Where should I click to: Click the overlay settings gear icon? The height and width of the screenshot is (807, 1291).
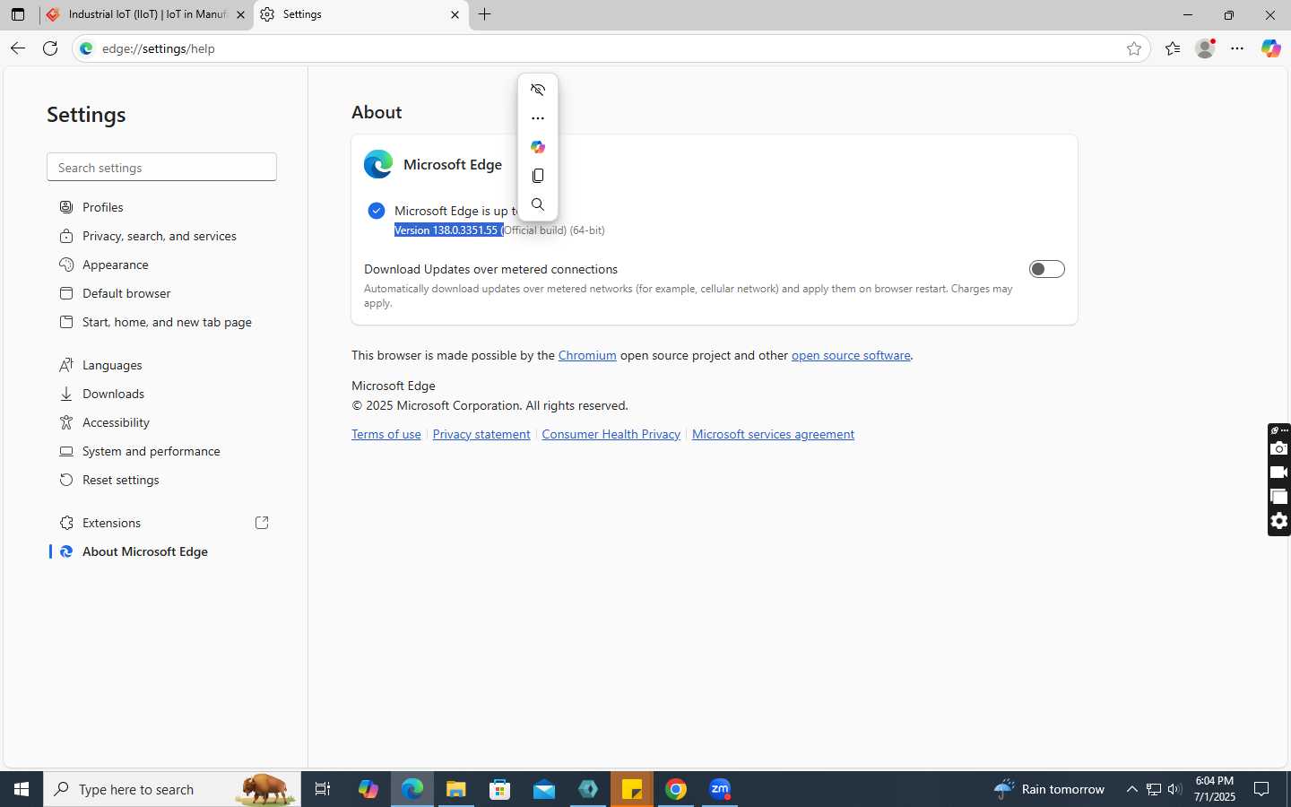tap(1279, 521)
